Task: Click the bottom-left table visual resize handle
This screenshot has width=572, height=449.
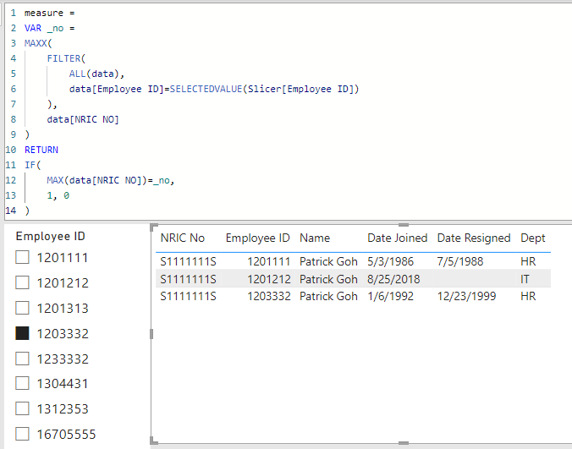Action: pyautogui.click(x=154, y=441)
